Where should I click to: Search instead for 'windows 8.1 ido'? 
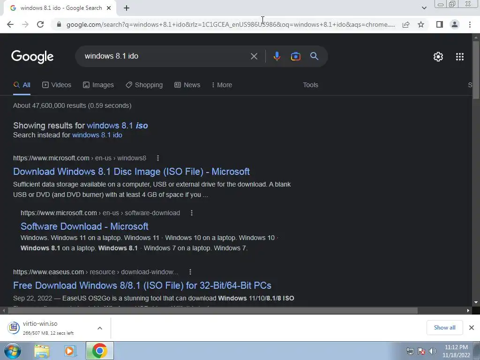click(x=97, y=135)
